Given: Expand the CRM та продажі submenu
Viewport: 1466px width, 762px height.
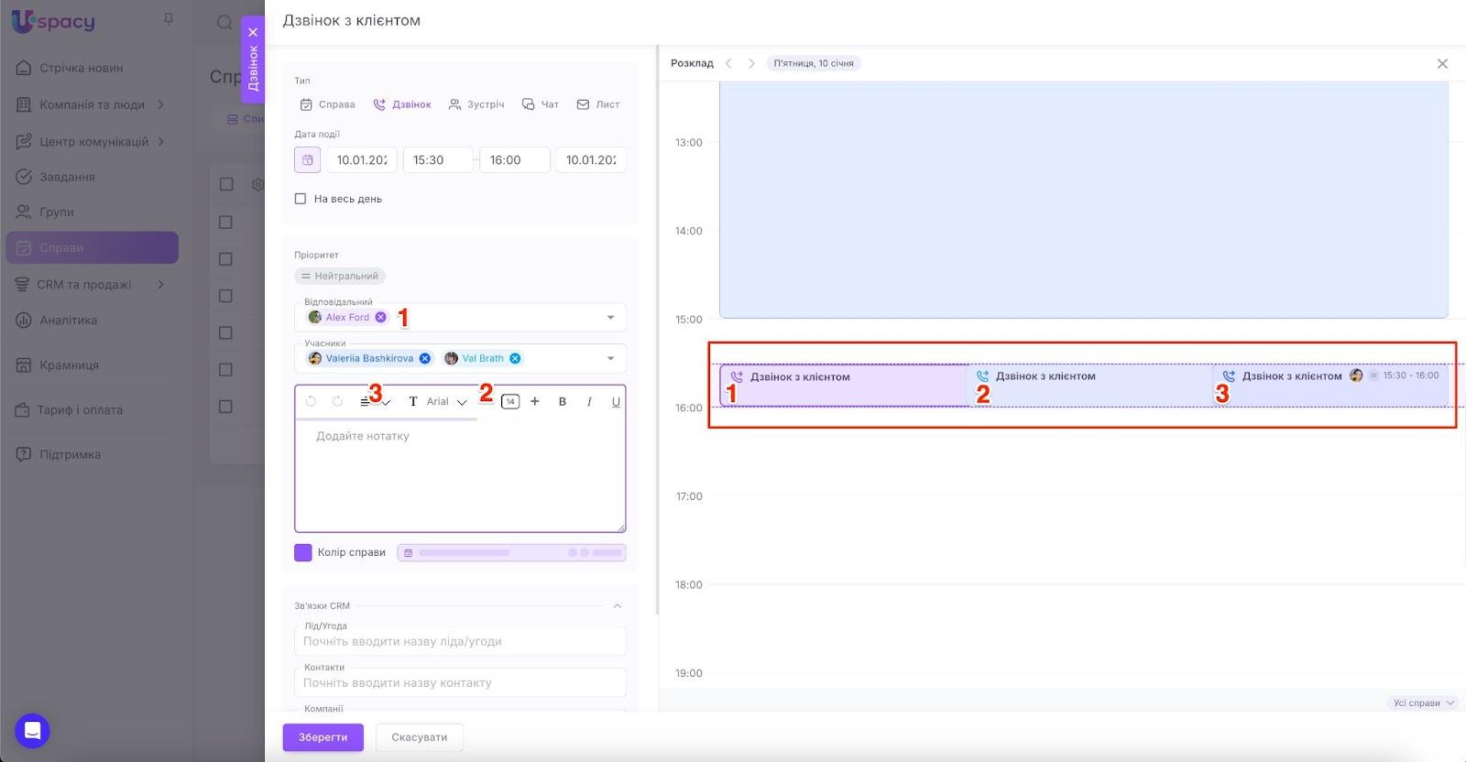Looking at the screenshot, I should coord(161,284).
